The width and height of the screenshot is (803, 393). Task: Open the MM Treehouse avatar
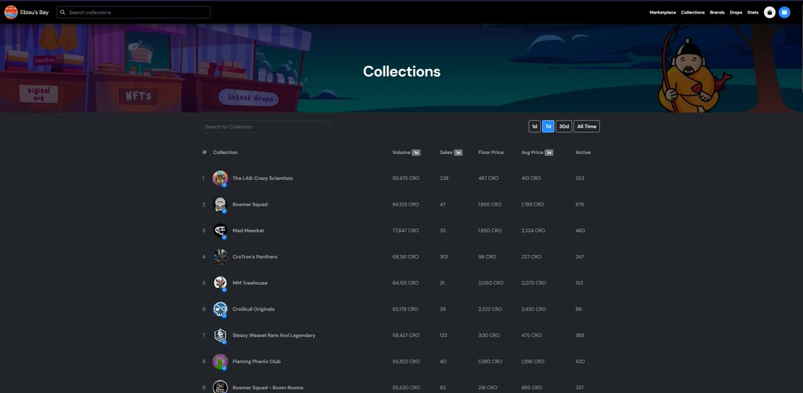pyautogui.click(x=220, y=283)
